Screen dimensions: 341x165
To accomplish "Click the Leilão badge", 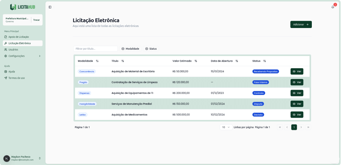I will click(x=83, y=115).
